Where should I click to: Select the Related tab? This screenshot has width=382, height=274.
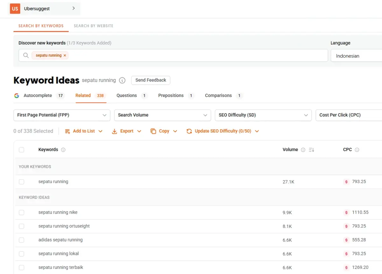[x=90, y=96]
